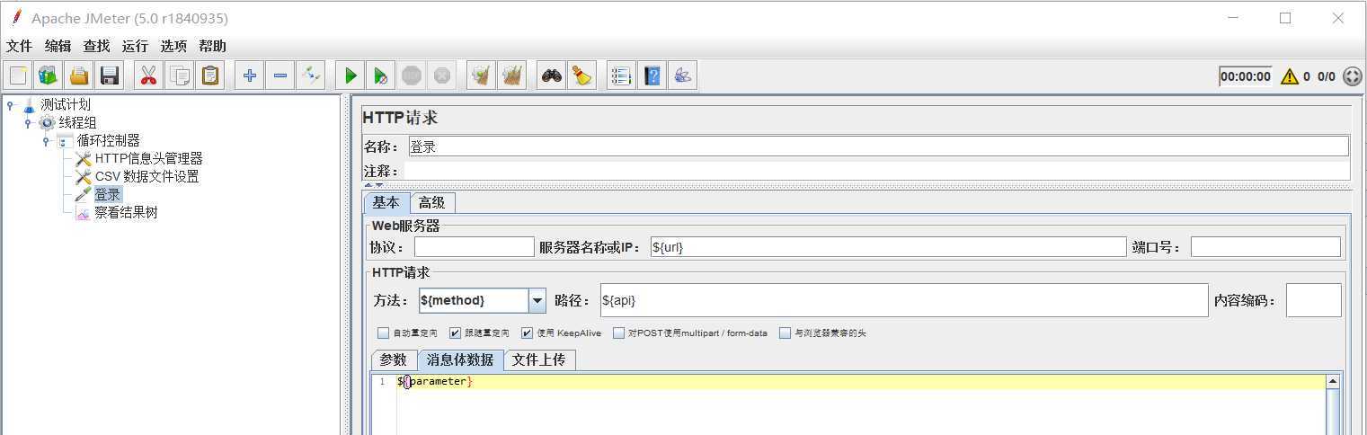The height and width of the screenshot is (435, 1367).
Task: Click the body data scrollbar up arrow
Action: pos(1333,382)
